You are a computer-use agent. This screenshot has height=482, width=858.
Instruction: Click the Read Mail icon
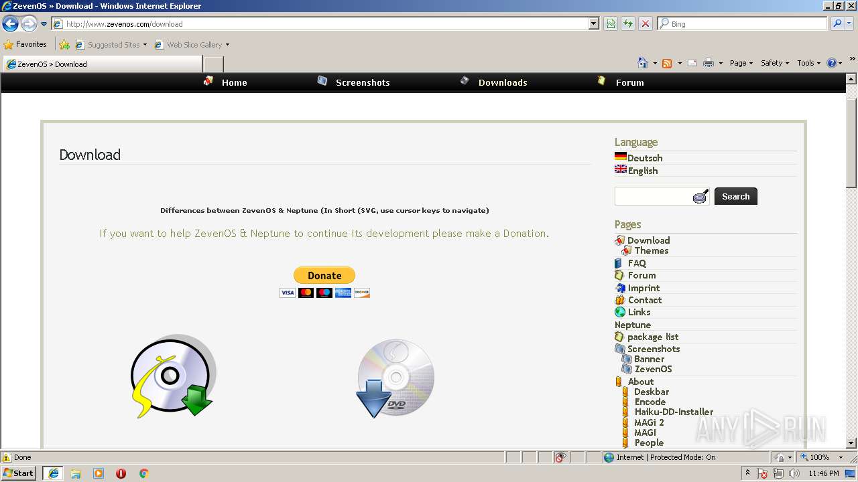click(x=692, y=63)
